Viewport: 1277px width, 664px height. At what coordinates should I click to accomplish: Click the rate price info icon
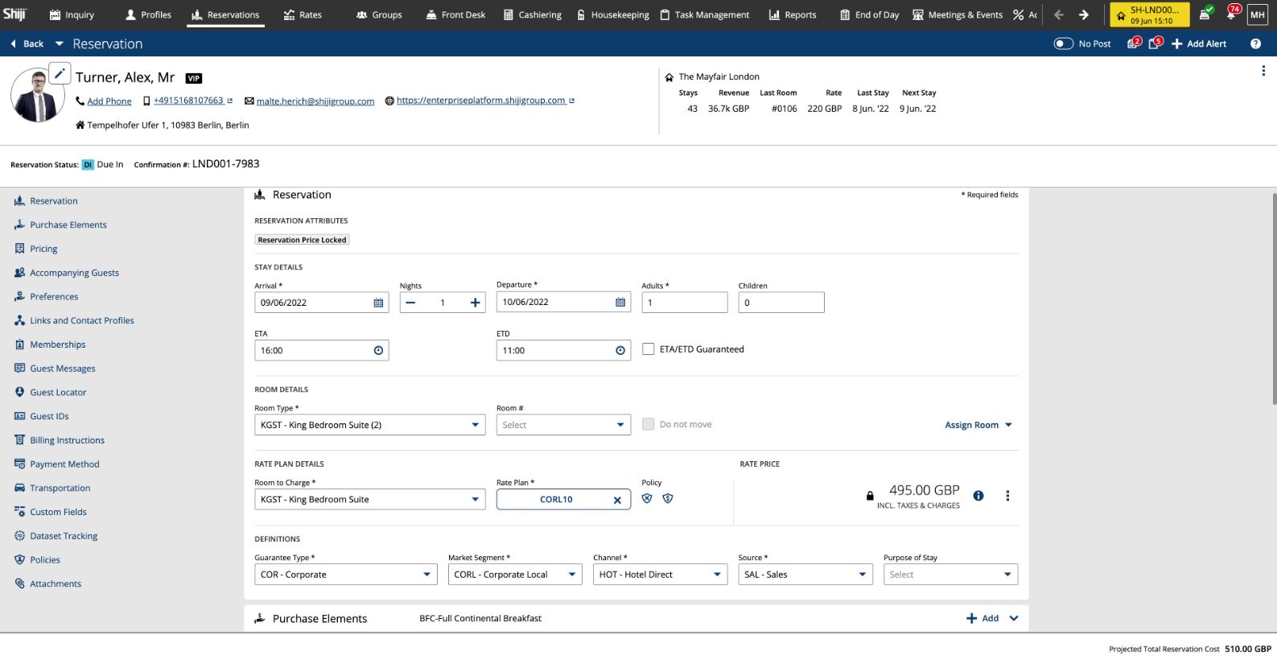point(978,496)
